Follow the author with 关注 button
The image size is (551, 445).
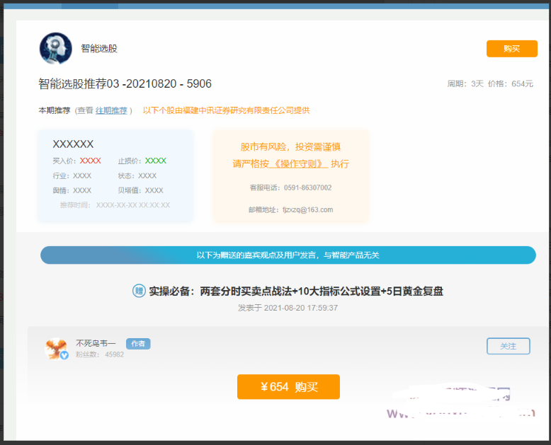[508, 346]
